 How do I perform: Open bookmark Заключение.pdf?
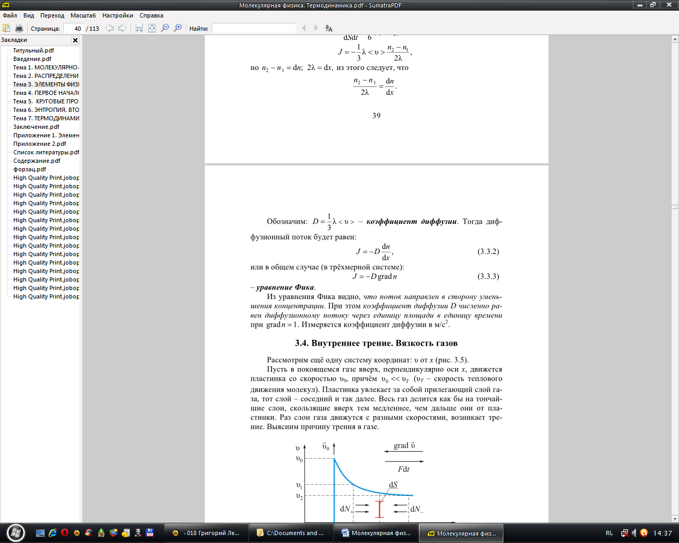(x=36, y=127)
